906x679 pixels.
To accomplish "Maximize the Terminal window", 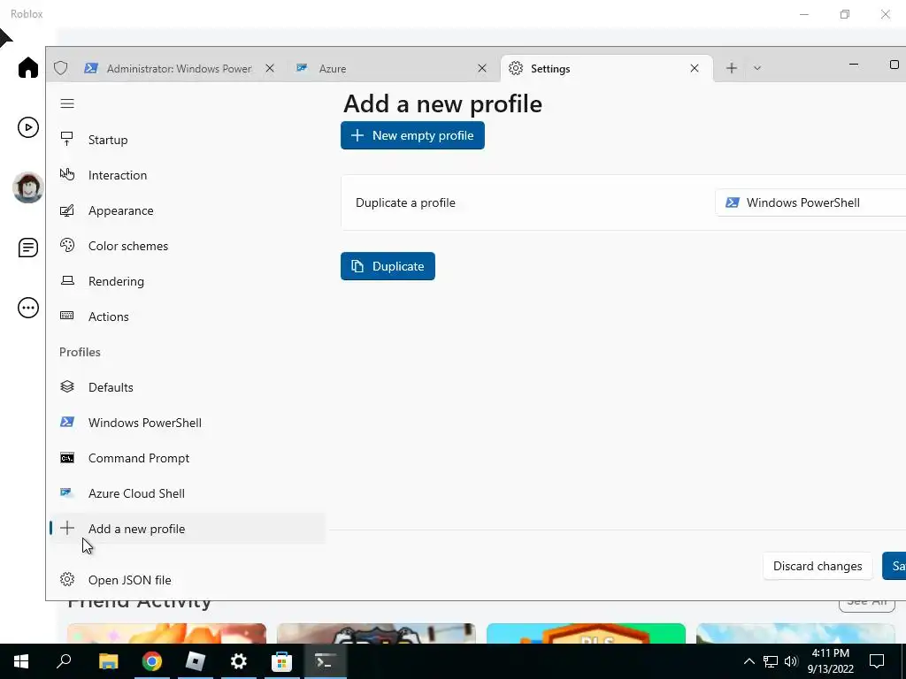I will pyautogui.click(x=894, y=65).
